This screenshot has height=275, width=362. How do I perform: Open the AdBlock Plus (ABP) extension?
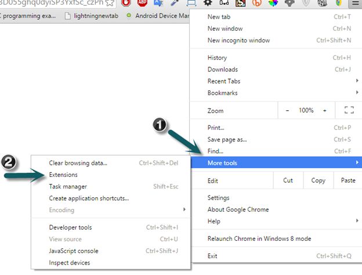point(143,3)
